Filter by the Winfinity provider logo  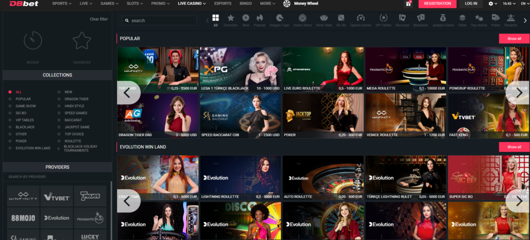point(23,196)
